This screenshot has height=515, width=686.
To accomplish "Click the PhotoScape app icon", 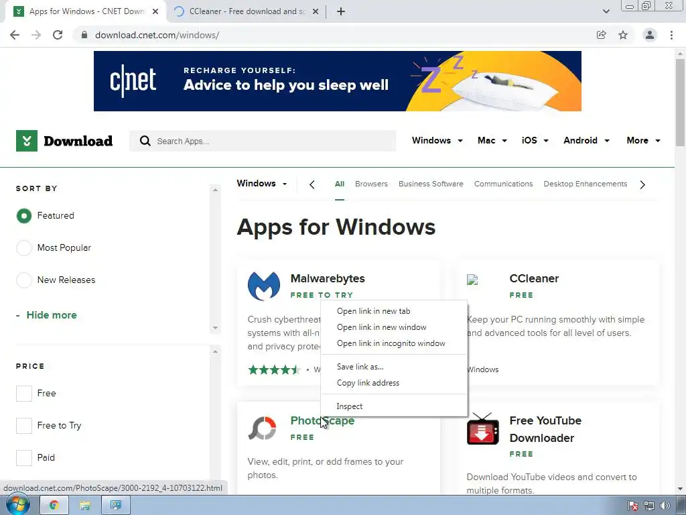I will 263,428.
